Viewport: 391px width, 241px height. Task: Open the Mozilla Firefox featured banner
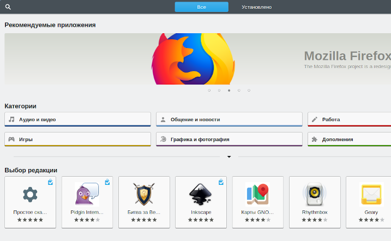(198, 59)
